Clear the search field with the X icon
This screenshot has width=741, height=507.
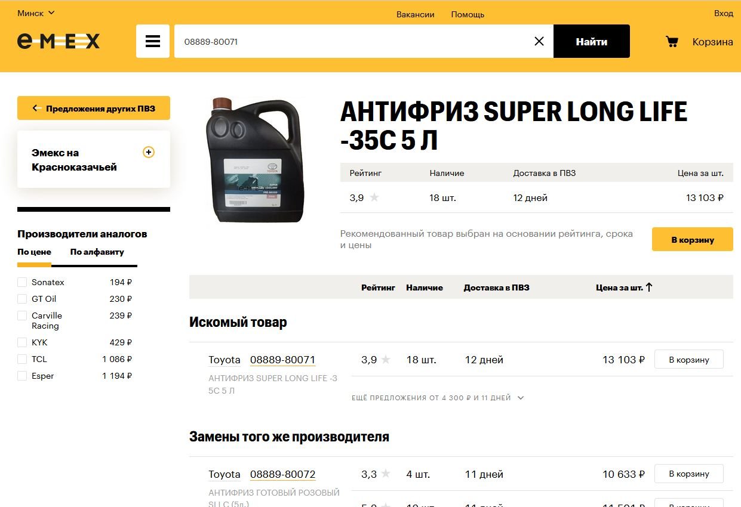[539, 41]
